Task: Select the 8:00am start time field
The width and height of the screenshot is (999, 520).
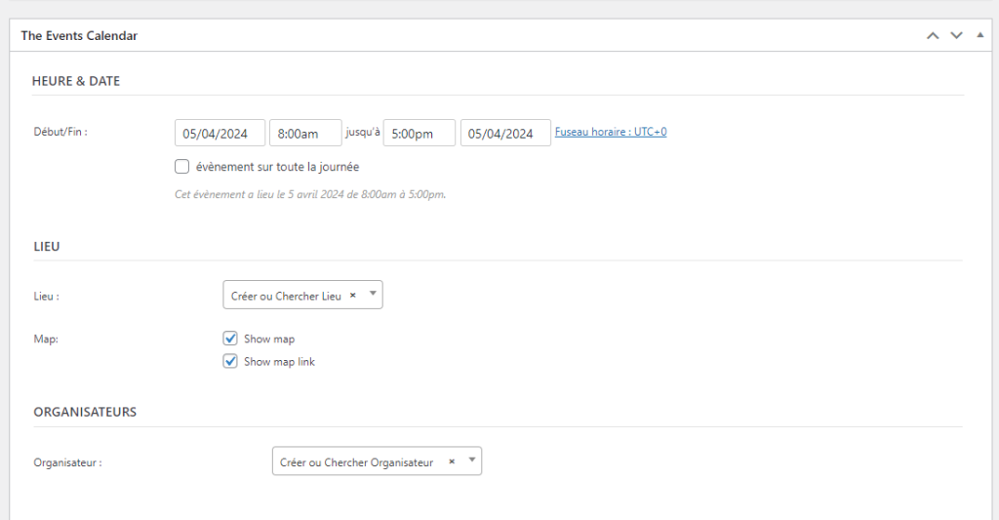Action: click(x=305, y=134)
